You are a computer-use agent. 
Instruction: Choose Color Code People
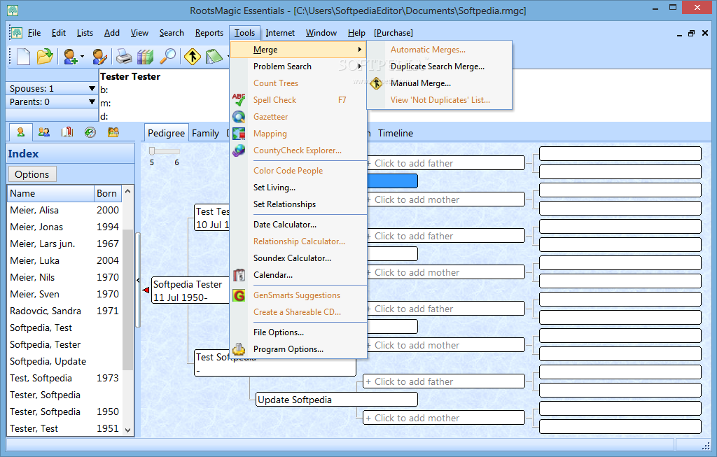coord(288,171)
